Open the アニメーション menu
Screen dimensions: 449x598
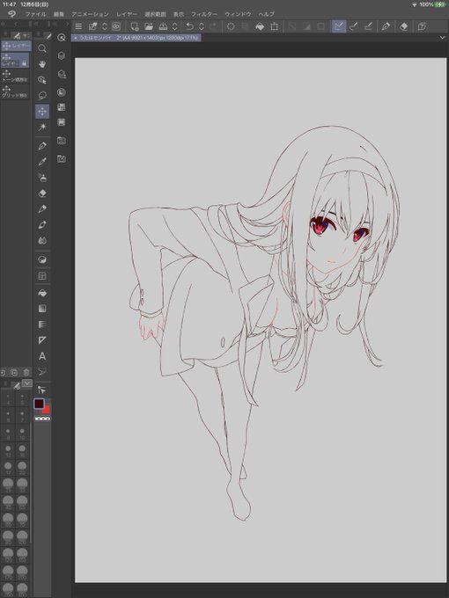click(90, 14)
